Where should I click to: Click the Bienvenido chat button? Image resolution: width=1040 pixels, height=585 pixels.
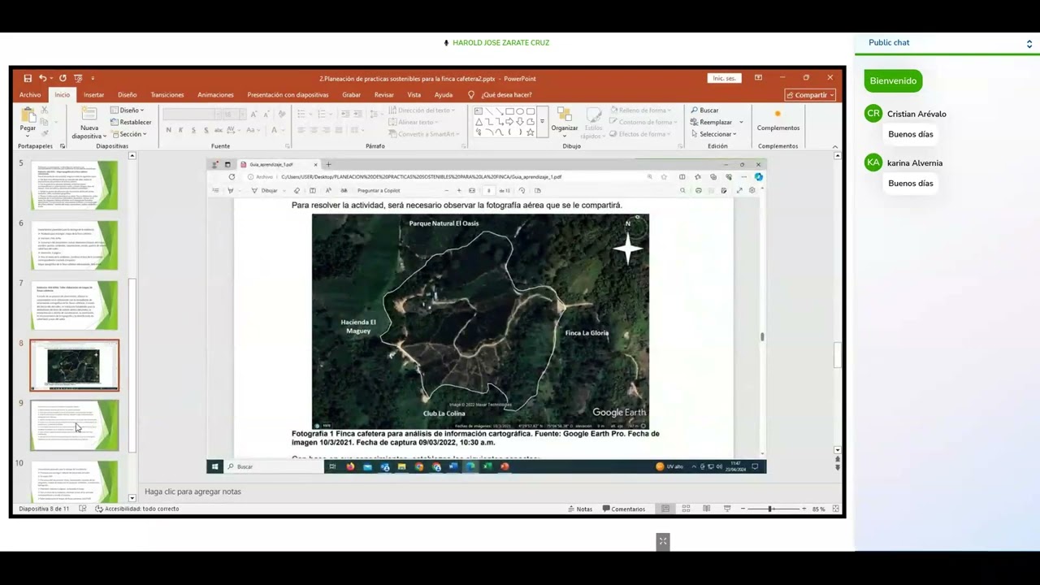893,80
